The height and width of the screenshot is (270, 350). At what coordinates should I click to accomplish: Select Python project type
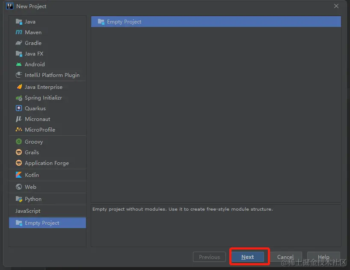point(47,199)
